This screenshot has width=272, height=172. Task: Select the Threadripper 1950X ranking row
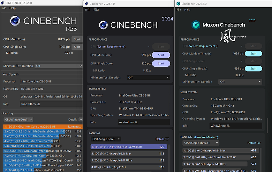click(43, 165)
